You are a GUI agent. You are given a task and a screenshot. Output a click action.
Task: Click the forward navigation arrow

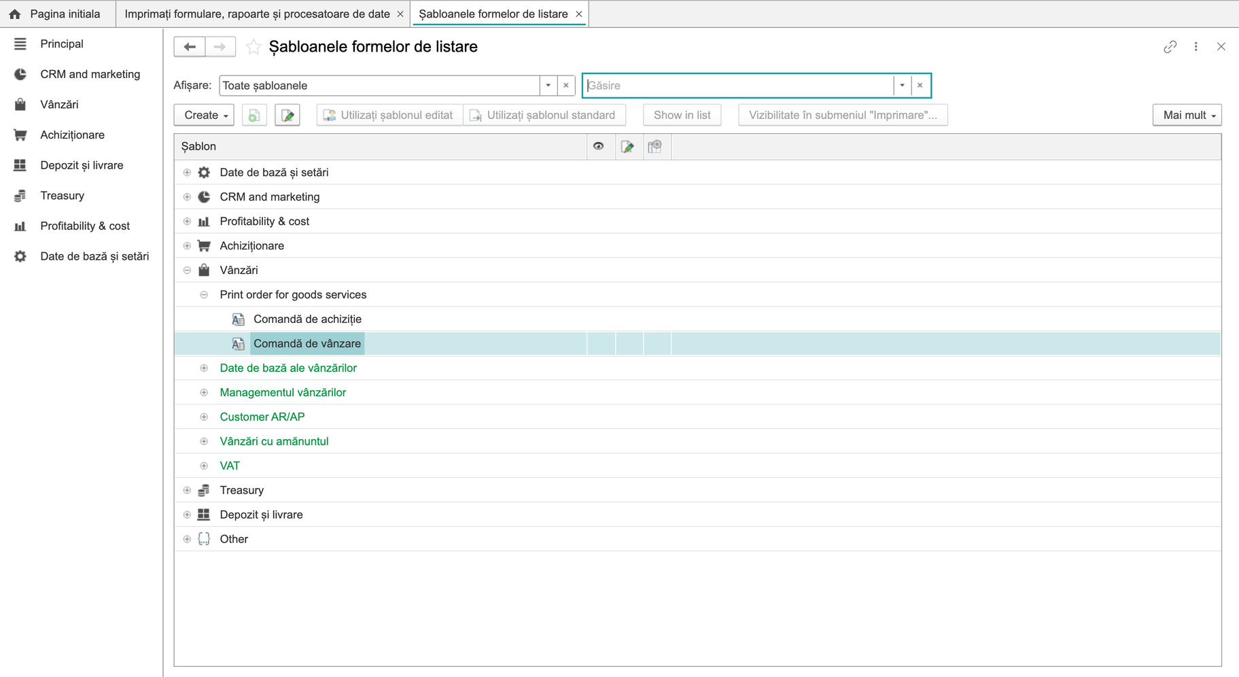point(220,47)
